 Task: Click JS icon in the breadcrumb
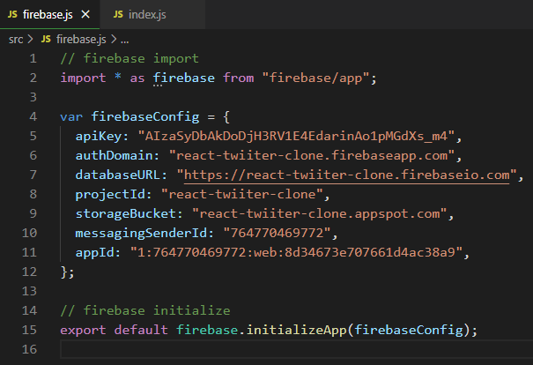pyautogui.click(x=46, y=39)
